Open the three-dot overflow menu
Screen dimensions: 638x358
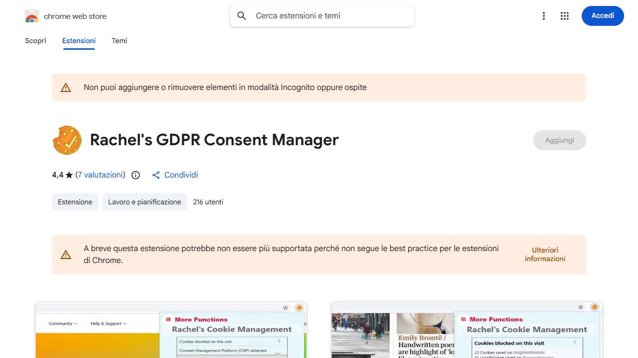point(543,15)
